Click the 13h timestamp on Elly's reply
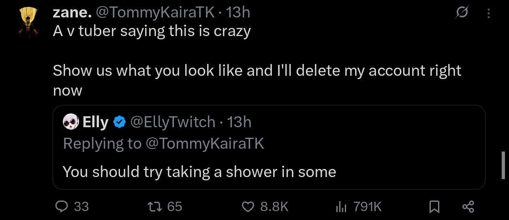Image resolution: width=509 pixels, height=220 pixels. point(239,122)
